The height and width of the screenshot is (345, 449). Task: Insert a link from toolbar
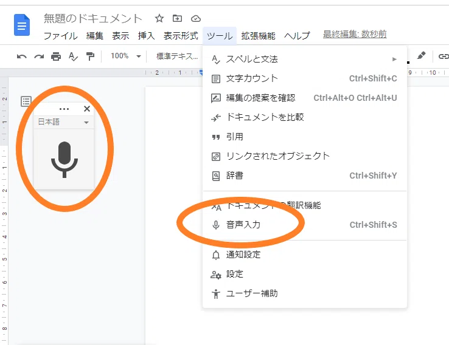(x=444, y=56)
